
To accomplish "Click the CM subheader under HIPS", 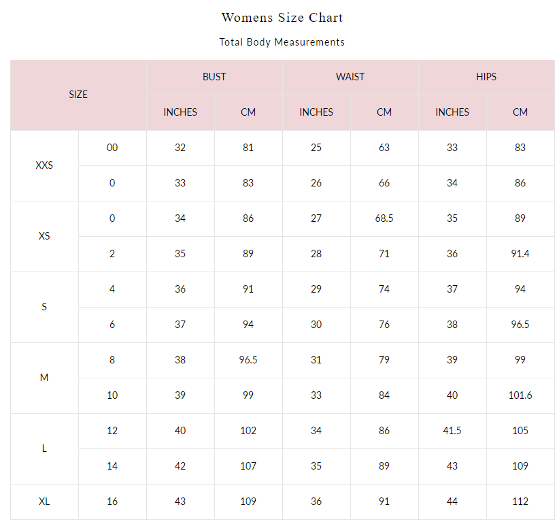I will pyautogui.click(x=520, y=112).
